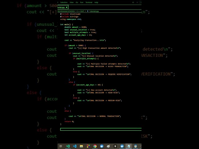Switch to the highlighted notepad taskbar app
The image size is (199, 149).
tap(129, 146)
